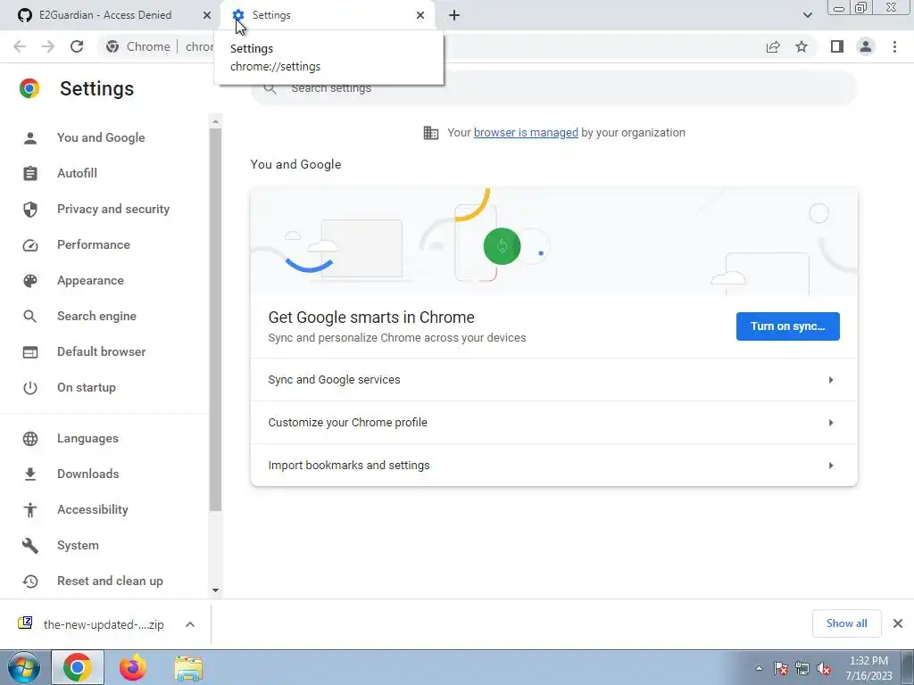Click the Reset and clean up history icon

click(x=30, y=582)
